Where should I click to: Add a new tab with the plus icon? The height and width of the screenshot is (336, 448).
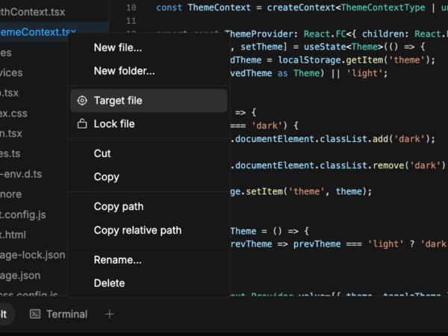tap(110, 314)
